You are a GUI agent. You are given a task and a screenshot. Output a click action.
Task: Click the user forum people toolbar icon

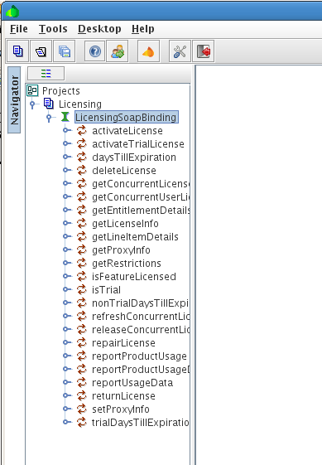point(118,51)
